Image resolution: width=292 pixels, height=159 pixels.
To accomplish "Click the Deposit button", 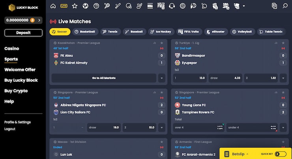I will [x=23, y=33].
